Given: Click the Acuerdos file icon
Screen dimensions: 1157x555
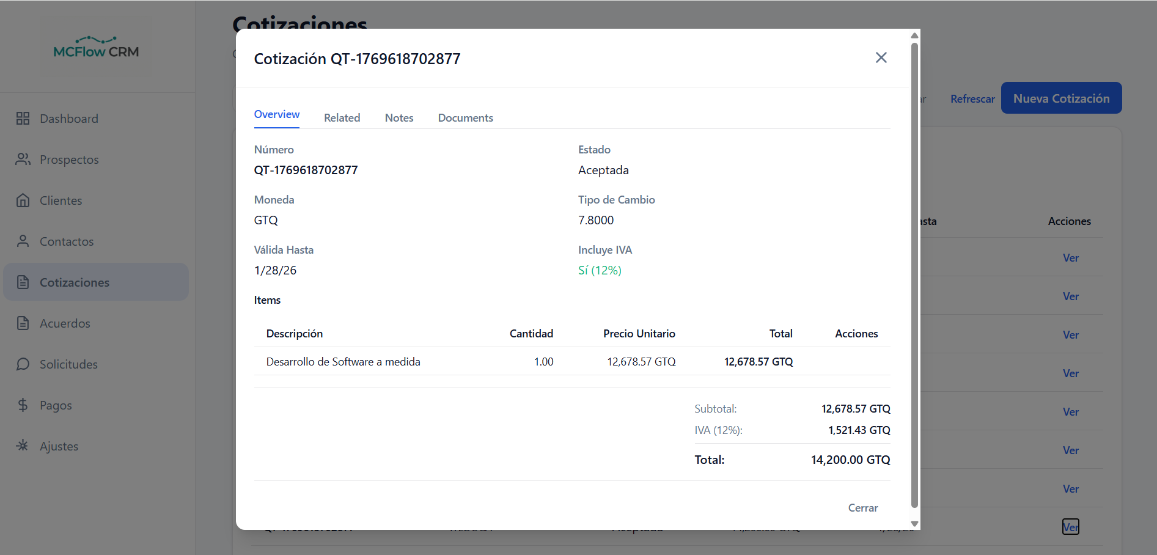Looking at the screenshot, I should pos(23,323).
